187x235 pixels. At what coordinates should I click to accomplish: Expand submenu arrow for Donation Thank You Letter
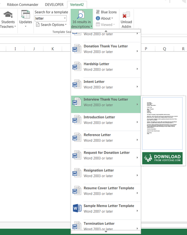[x=137, y=51]
